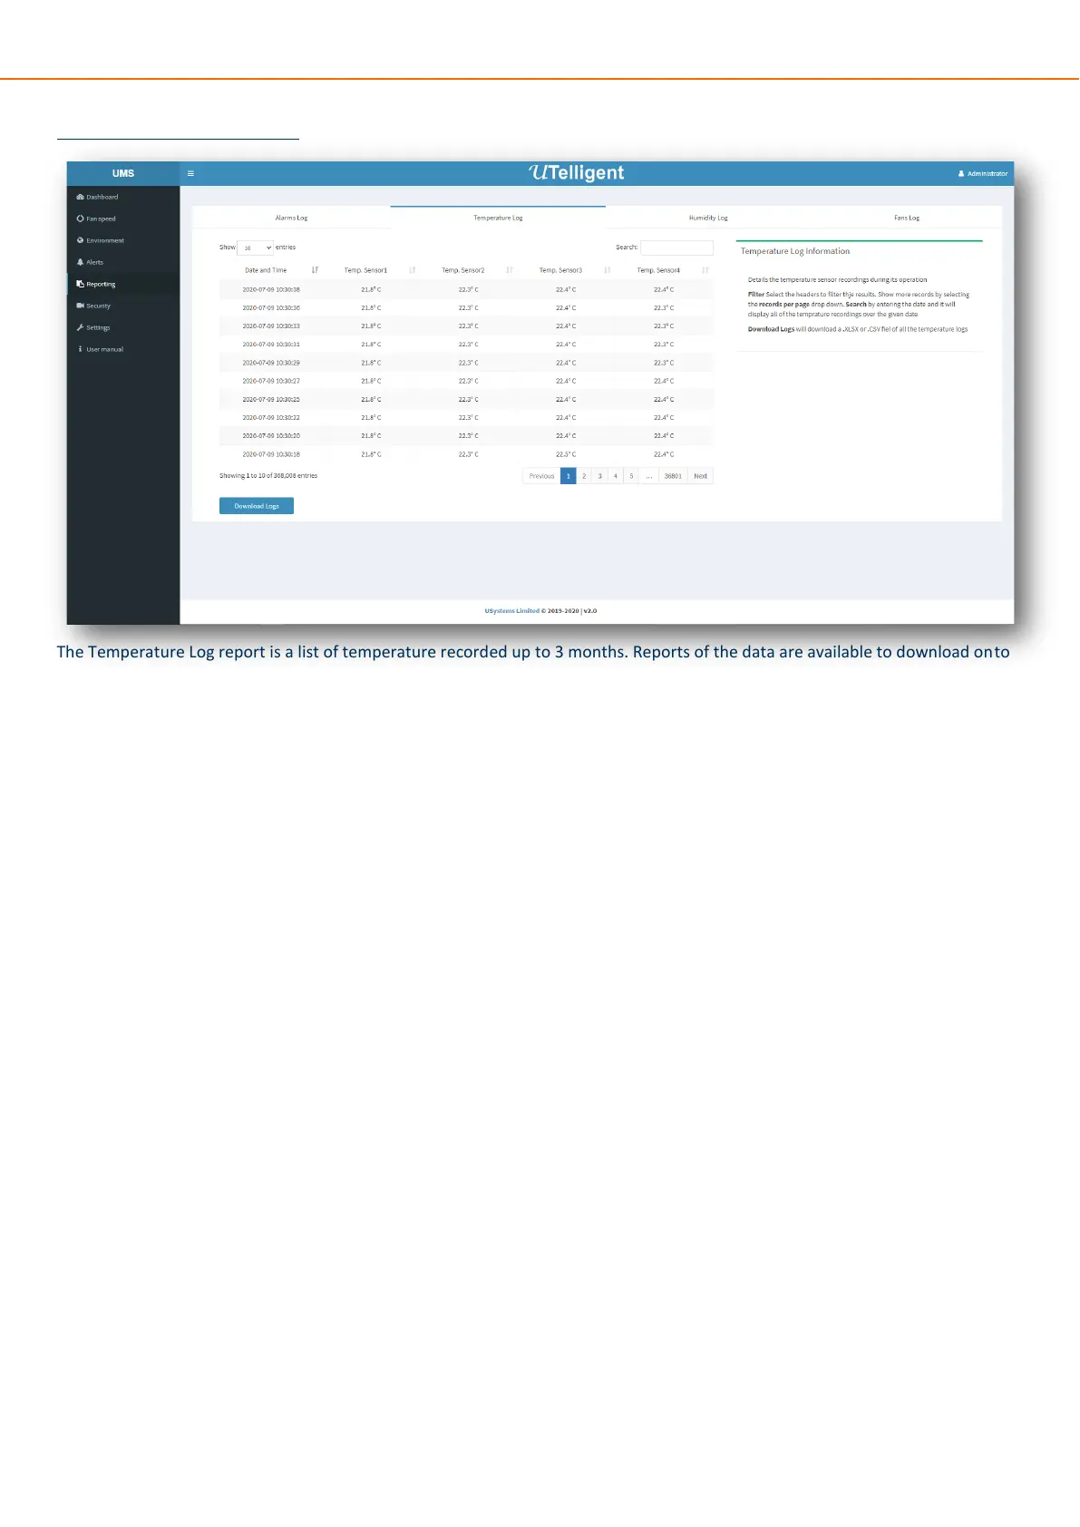Screen dimensions: 1080x1527
Task: Toggle the hamburger sidebar menu icon
Action: (x=190, y=173)
